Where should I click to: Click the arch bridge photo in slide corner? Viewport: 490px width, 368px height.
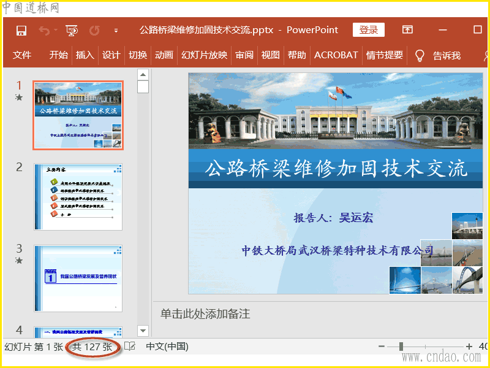coord(468,280)
